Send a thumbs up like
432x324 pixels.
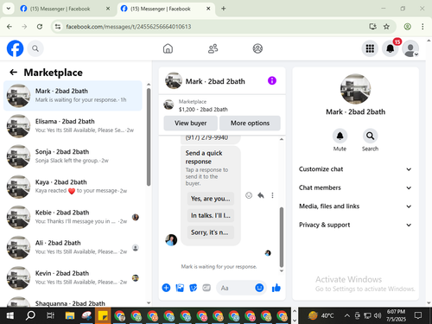coord(276,288)
